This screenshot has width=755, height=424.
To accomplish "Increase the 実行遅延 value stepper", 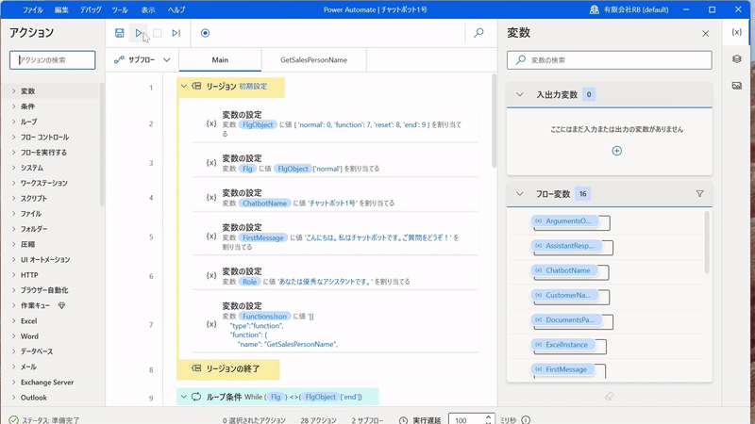I will pyautogui.click(x=488, y=416).
